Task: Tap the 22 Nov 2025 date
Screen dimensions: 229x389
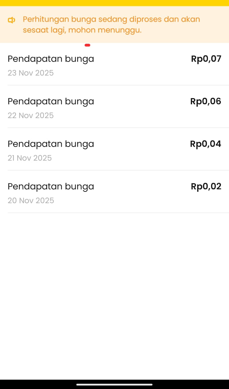Action: pos(31,115)
